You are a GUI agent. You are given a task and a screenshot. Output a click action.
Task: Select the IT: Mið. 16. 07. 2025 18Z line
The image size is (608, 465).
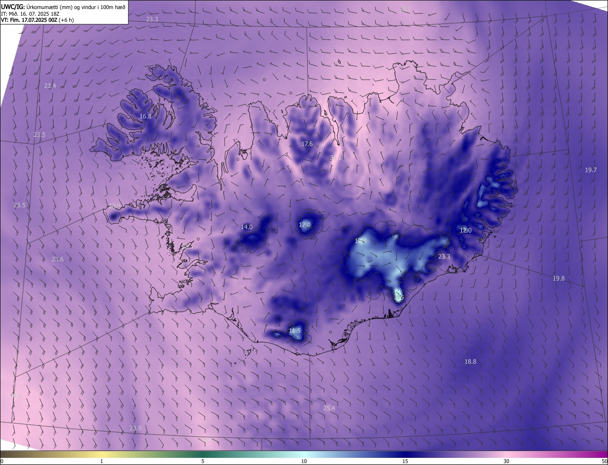(x=29, y=13)
